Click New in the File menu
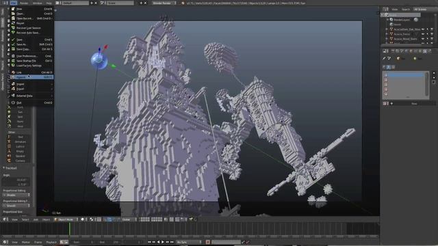Viewport: 438px width, 246px height. click(x=31, y=9)
